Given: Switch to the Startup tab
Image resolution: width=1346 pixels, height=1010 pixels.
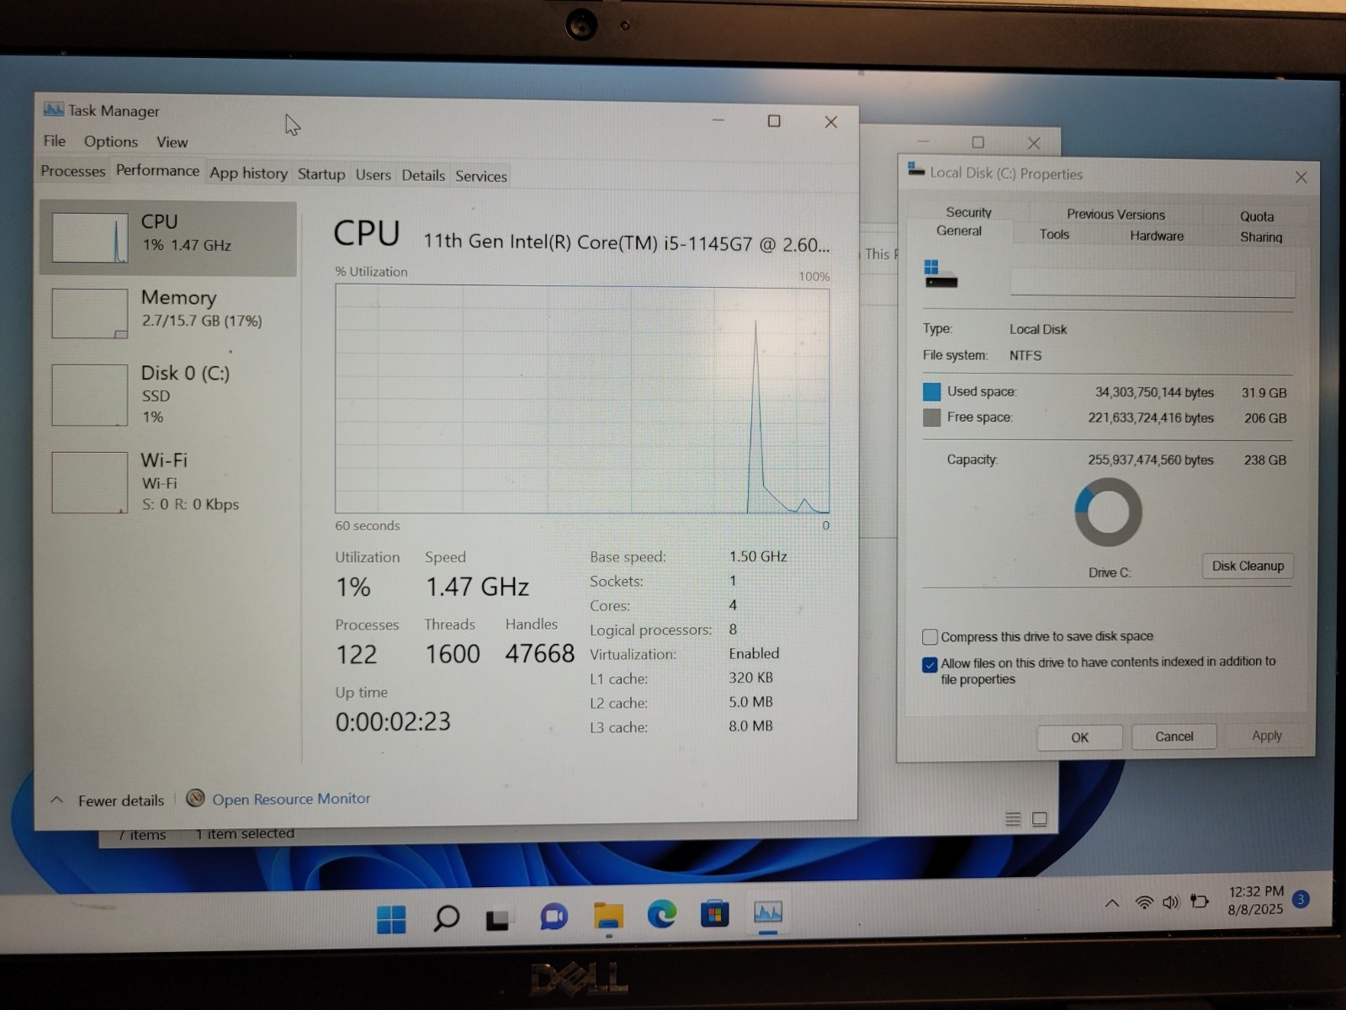Looking at the screenshot, I should 321,174.
